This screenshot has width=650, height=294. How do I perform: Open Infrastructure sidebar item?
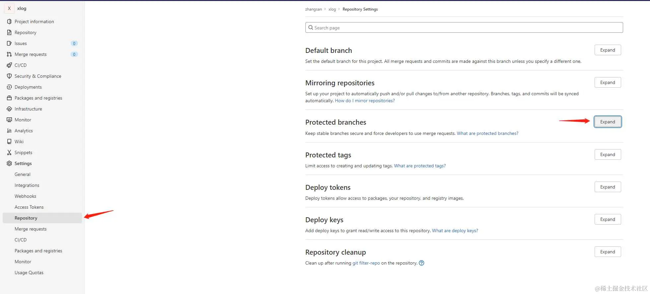[x=42, y=109]
